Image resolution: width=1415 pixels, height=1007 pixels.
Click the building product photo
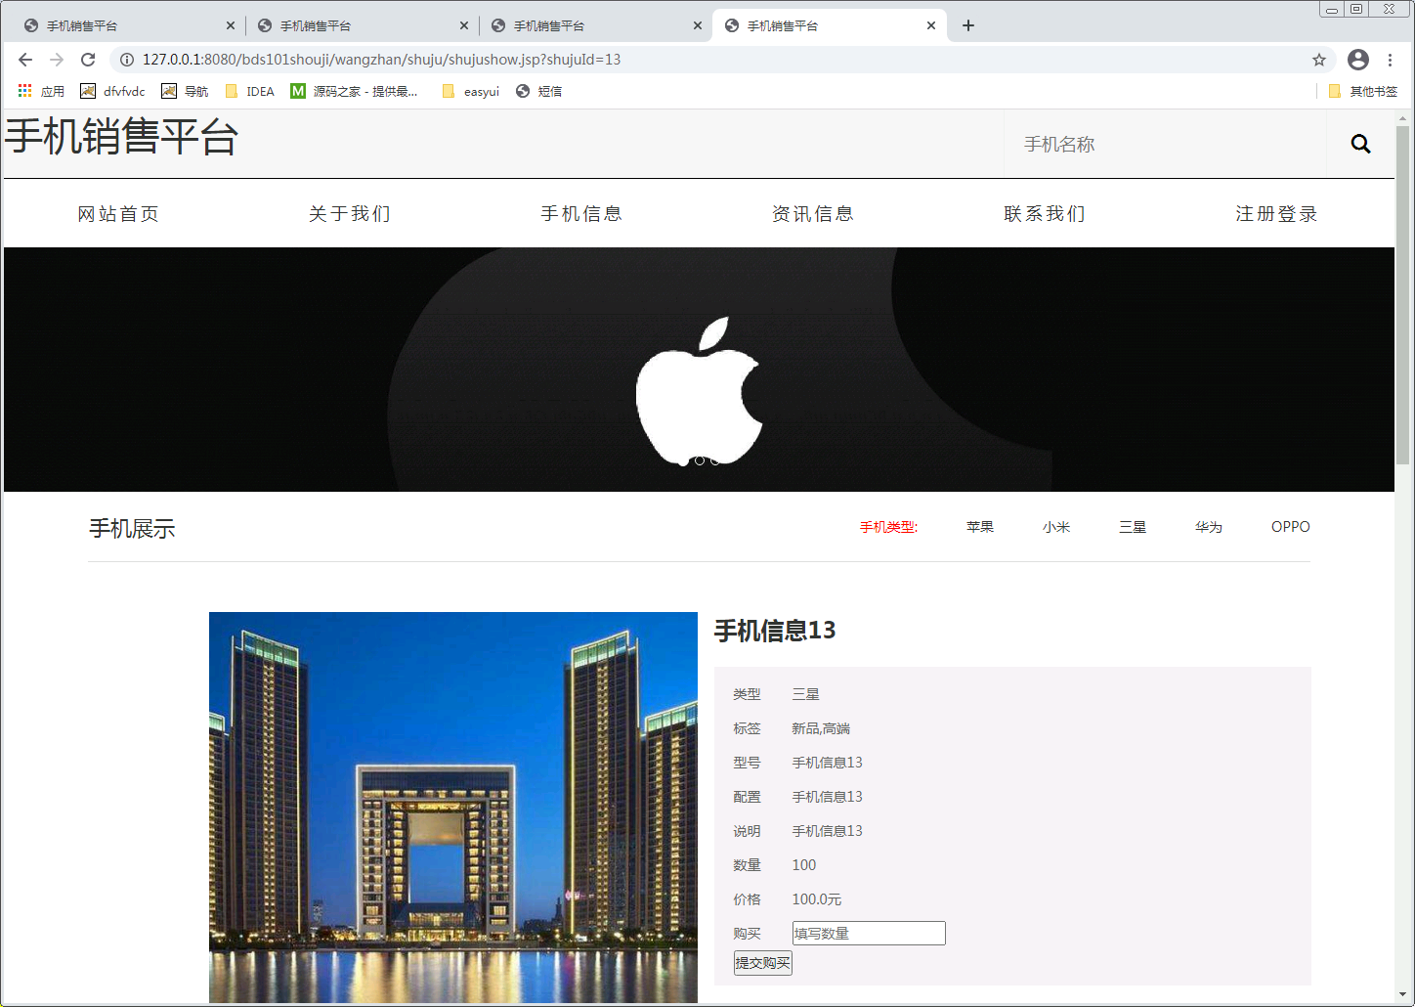tap(453, 808)
